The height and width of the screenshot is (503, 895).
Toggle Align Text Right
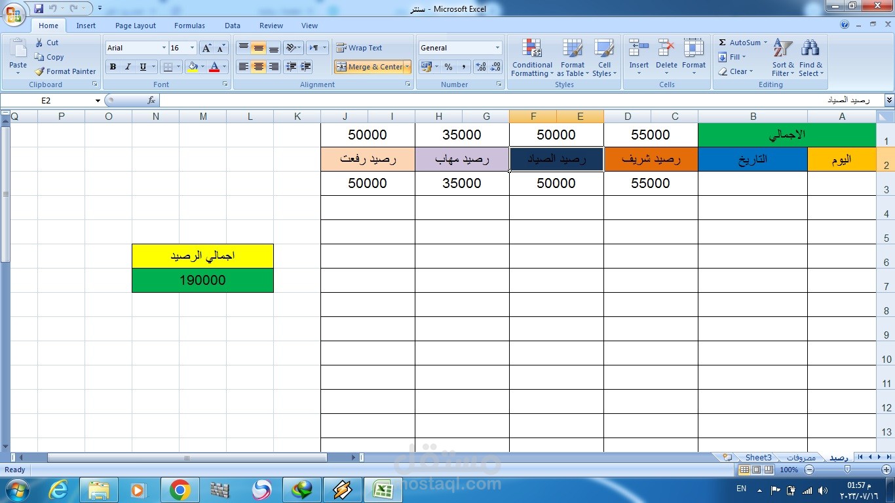274,67
